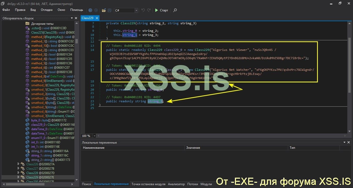Open the Файл menu
This screenshot has height=188, width=353.
click(x=6, y=10)
